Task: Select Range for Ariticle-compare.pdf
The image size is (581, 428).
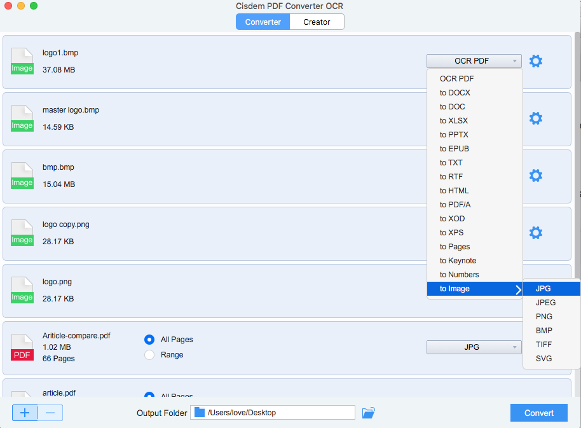Action: [149, 355]
